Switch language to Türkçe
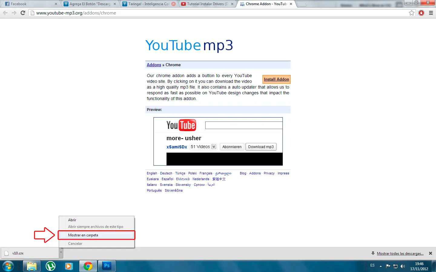Viewport: 436px width, 272px height. [x=180, y=173]
